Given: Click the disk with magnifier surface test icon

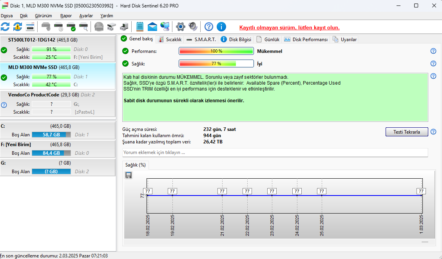Looking at the screenshot, I should (x=84, y=27).
